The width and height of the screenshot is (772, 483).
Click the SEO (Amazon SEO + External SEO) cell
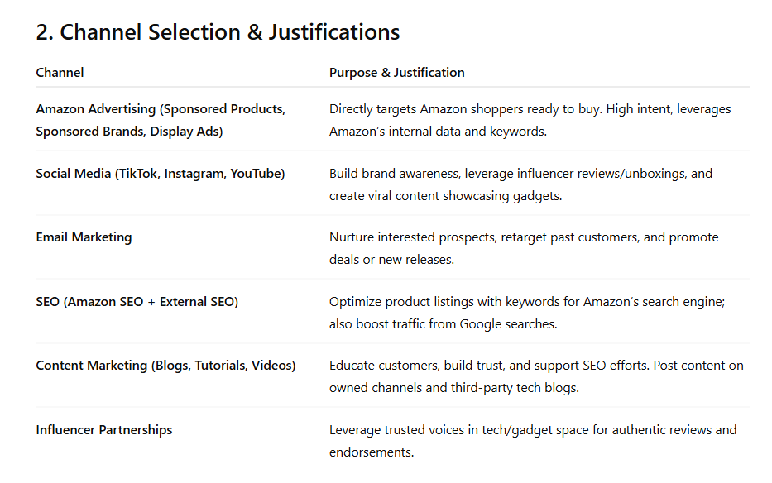pyautogui.click(x=137, y=302)
